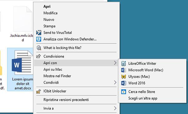The height and width of the screenshot is (114, 188).
Task: Expand the Invia a chevron arrow
Action: 115,108
